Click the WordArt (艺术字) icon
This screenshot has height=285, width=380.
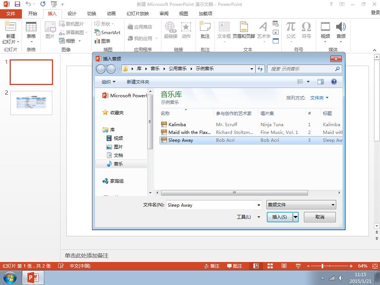tap(263, 27)
